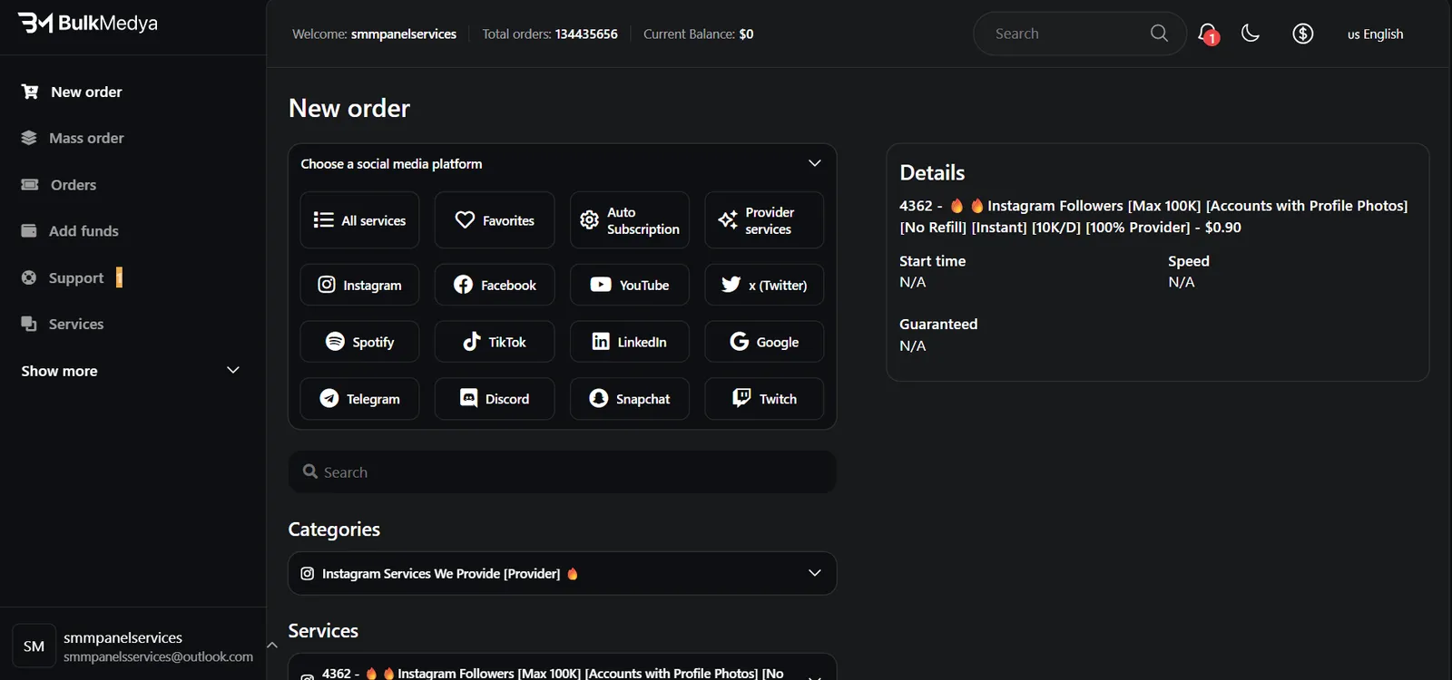The image size is (1452, 680).
Task: Click the Current Balance: $0 text
Action: (698, 34)
